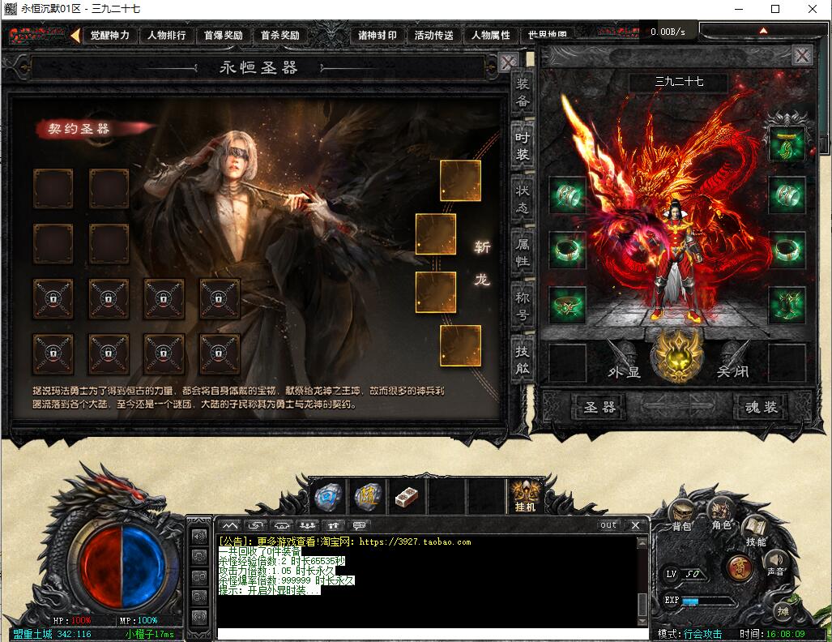Open the 商 shop round icon

click(x=739, y=567)
